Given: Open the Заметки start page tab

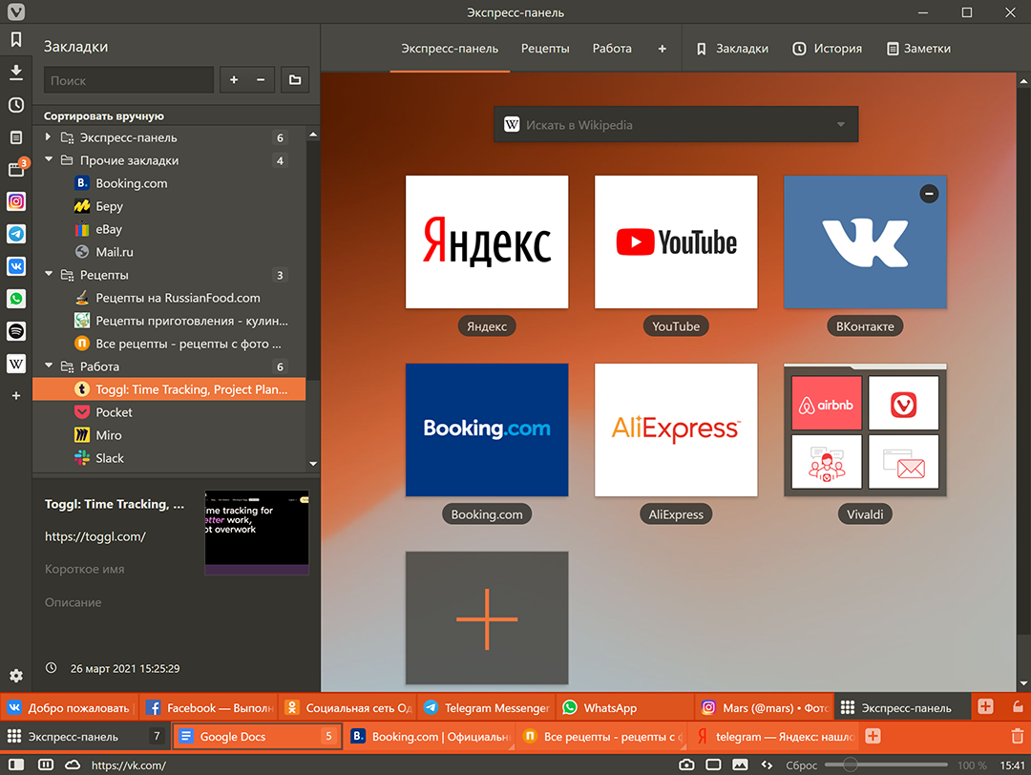Looking at the screenshot, I should coord(918,49).
